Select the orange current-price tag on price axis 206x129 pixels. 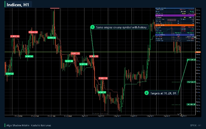coord(198,52)
